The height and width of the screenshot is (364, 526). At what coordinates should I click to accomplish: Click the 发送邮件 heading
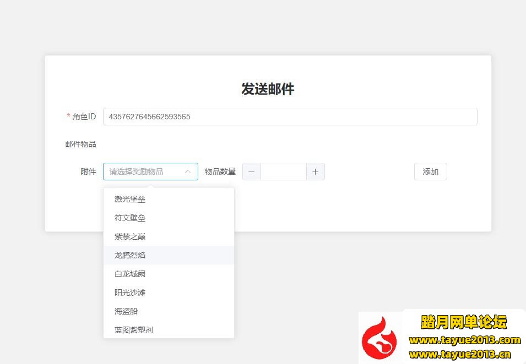pos(268,89)
